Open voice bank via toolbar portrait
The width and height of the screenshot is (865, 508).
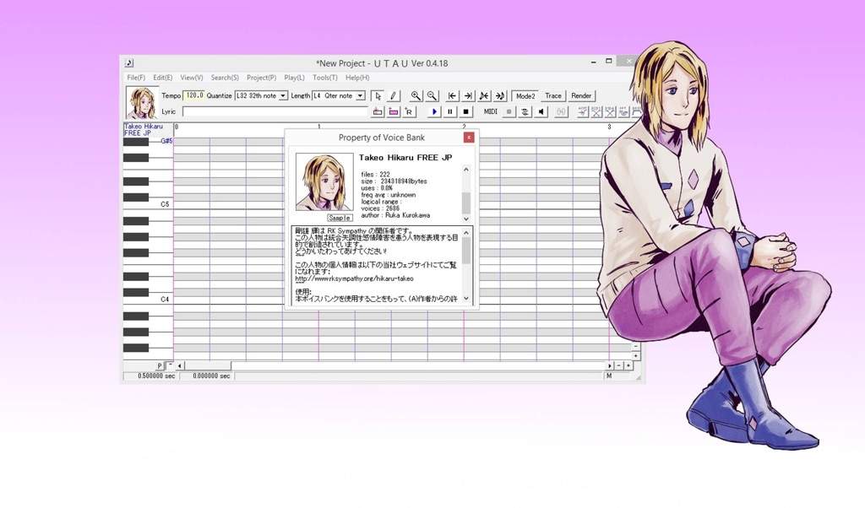[142, 103]
